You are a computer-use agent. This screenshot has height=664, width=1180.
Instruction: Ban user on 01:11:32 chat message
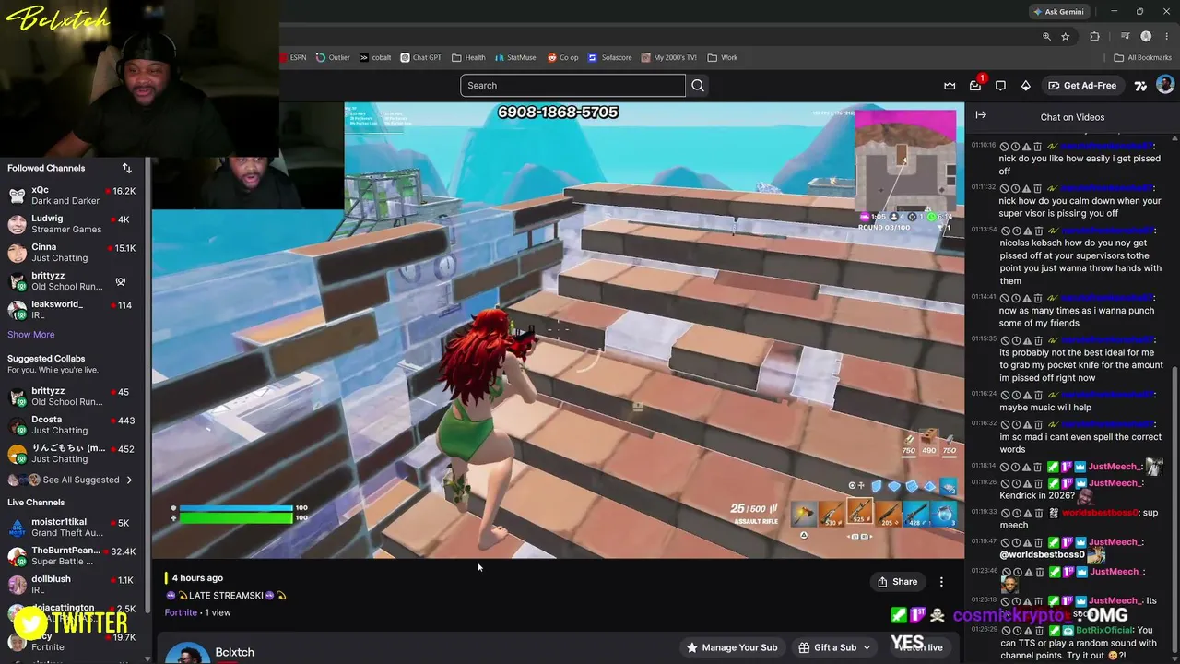(1004, 188)
